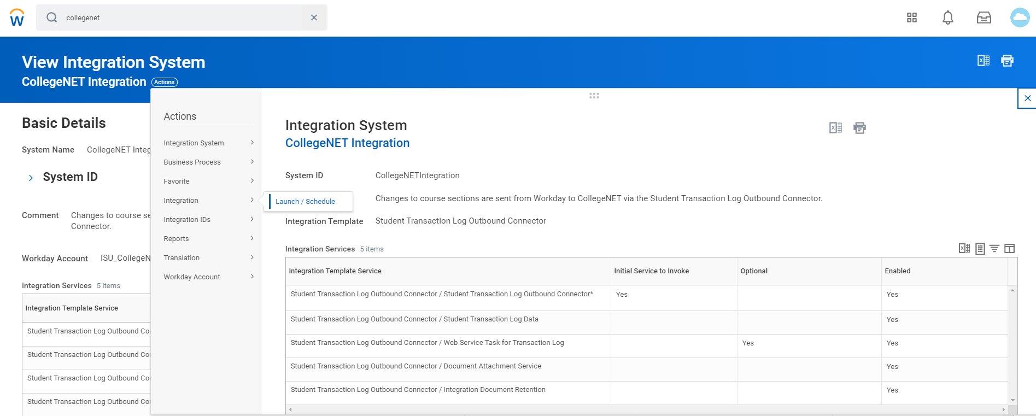Open the CollegeNET Integration link in popup
Viewport: 1036px width, 416px height.
click(x=347, y=143)
